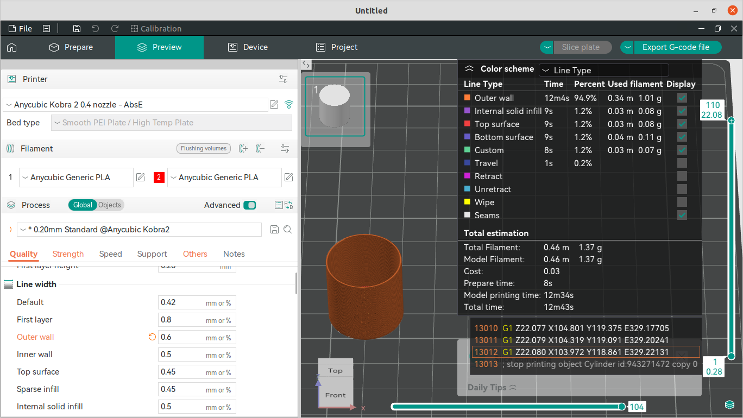Save the process preset with disk icon
Viewport: 743px width, 418px height.
(274, 230)
